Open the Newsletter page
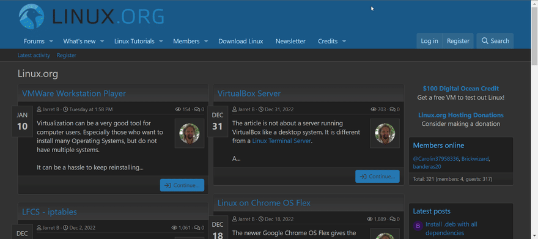The height and width of the screenshot is (239, 538). tap(290, 41)
